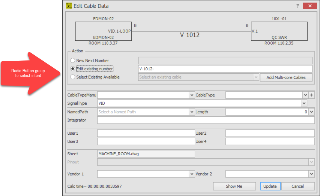This screenshot has width=320, height=196.
Task: Expand the Vendor 1 dropdown arrow
Action: (x=192, y=174)
